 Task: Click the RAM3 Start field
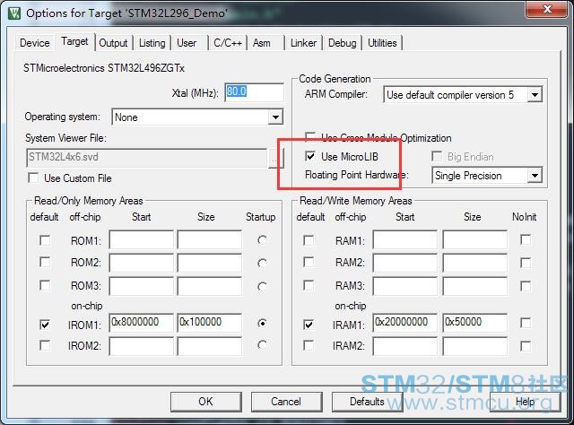[x=404, y=285]
